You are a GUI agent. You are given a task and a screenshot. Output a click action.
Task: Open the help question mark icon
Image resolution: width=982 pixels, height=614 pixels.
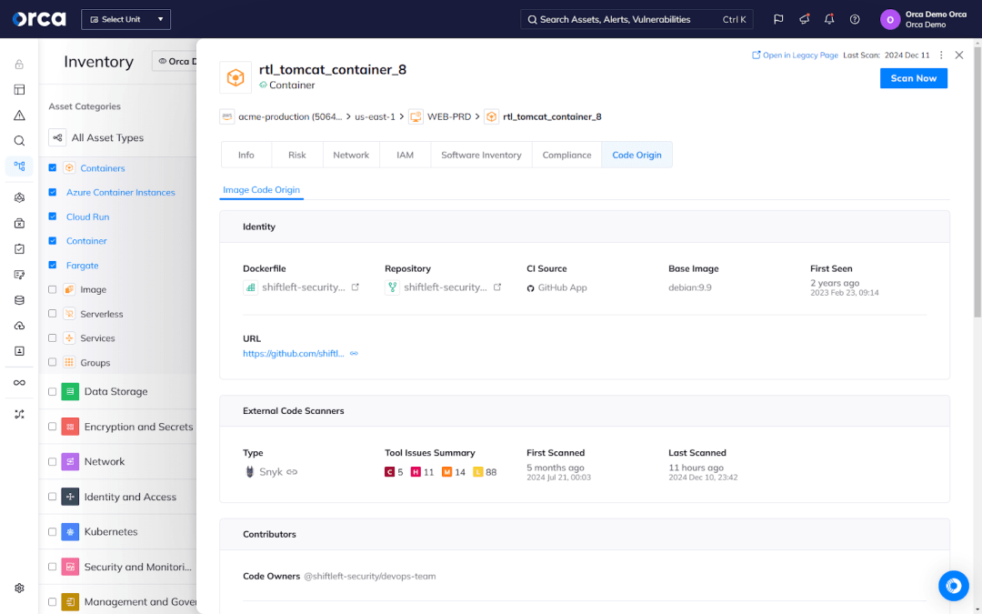coord(855,19)
